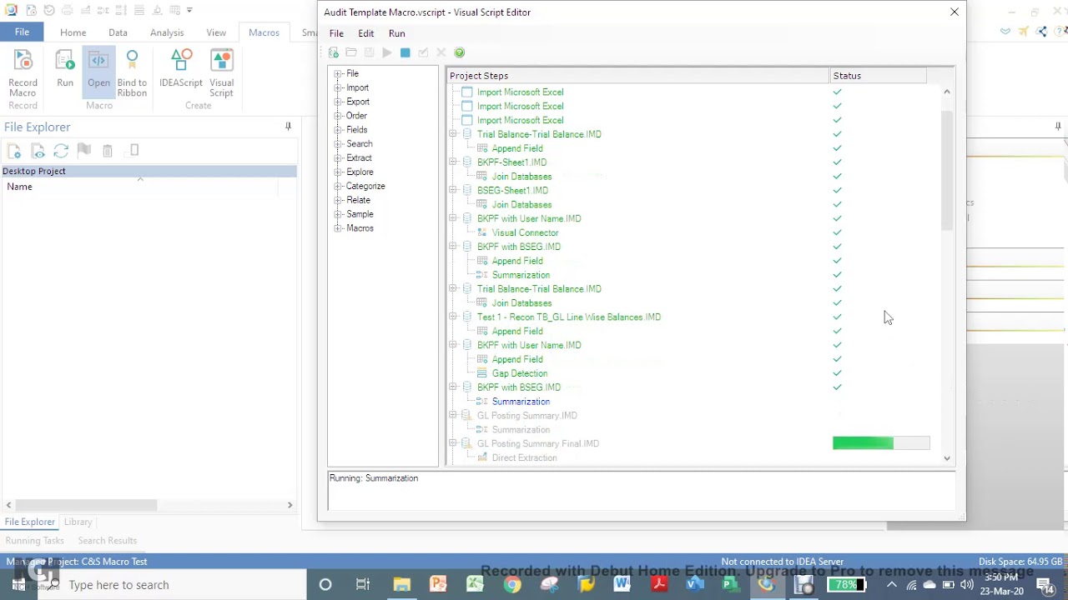Click the trash icon in File Explorer toolbar
Screen dimensions: 1068x600
108,151
